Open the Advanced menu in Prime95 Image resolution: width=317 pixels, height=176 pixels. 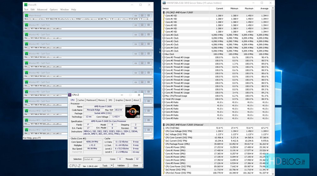click(42, 10)
